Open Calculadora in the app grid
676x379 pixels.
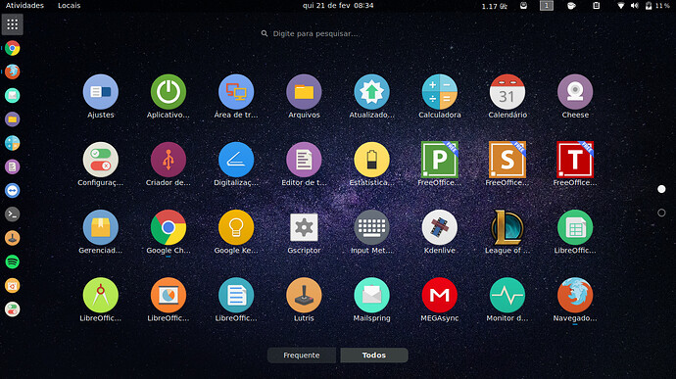click(439, 92)
